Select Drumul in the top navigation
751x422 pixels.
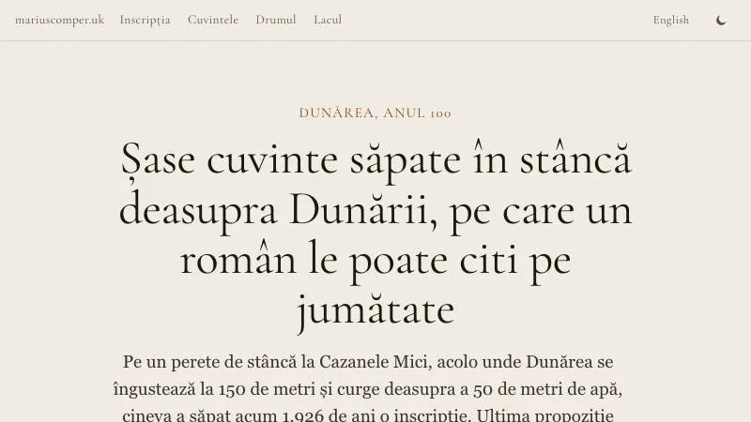click(276, 20)
